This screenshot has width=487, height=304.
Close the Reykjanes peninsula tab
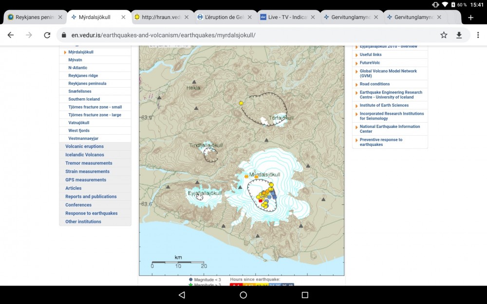click(x=60, y=16)
